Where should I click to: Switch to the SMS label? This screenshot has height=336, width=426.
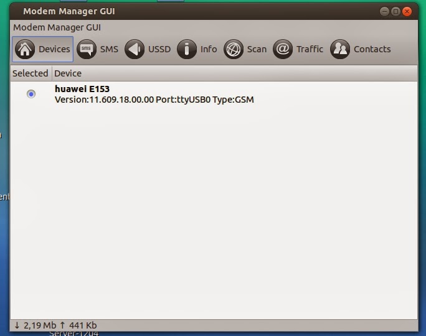[109, 49]
